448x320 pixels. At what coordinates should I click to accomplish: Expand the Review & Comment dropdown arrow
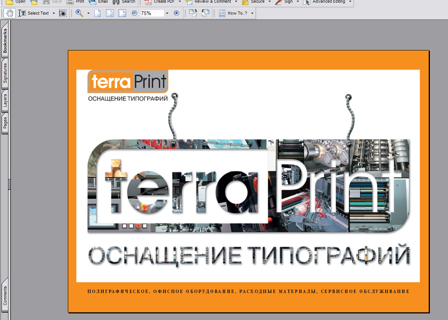[236, 2]
